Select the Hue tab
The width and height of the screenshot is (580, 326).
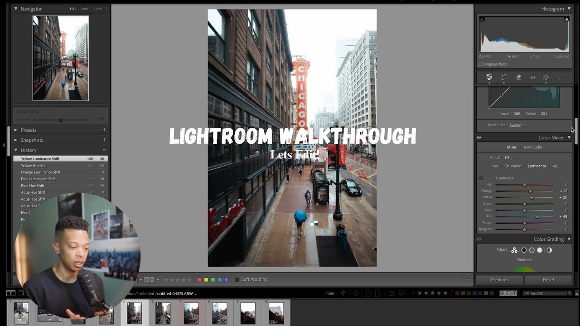[x=494, y=166]
